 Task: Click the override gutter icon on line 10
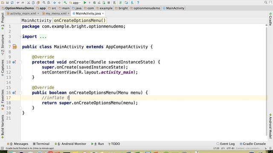(14, 62)
